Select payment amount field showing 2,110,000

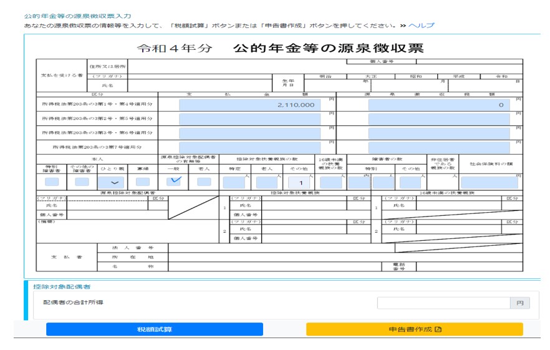(x=249, y=105)
